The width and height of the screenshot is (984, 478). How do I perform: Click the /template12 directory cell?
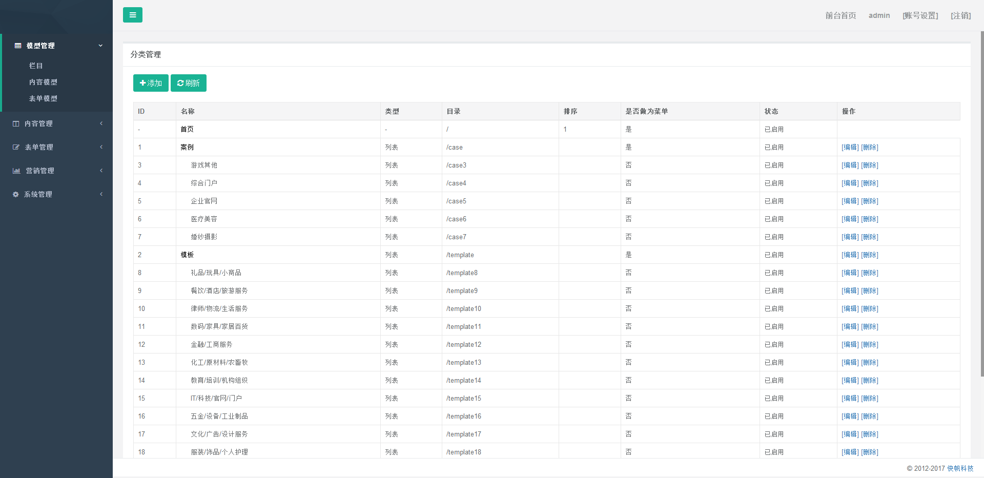(x=501, y=344)
